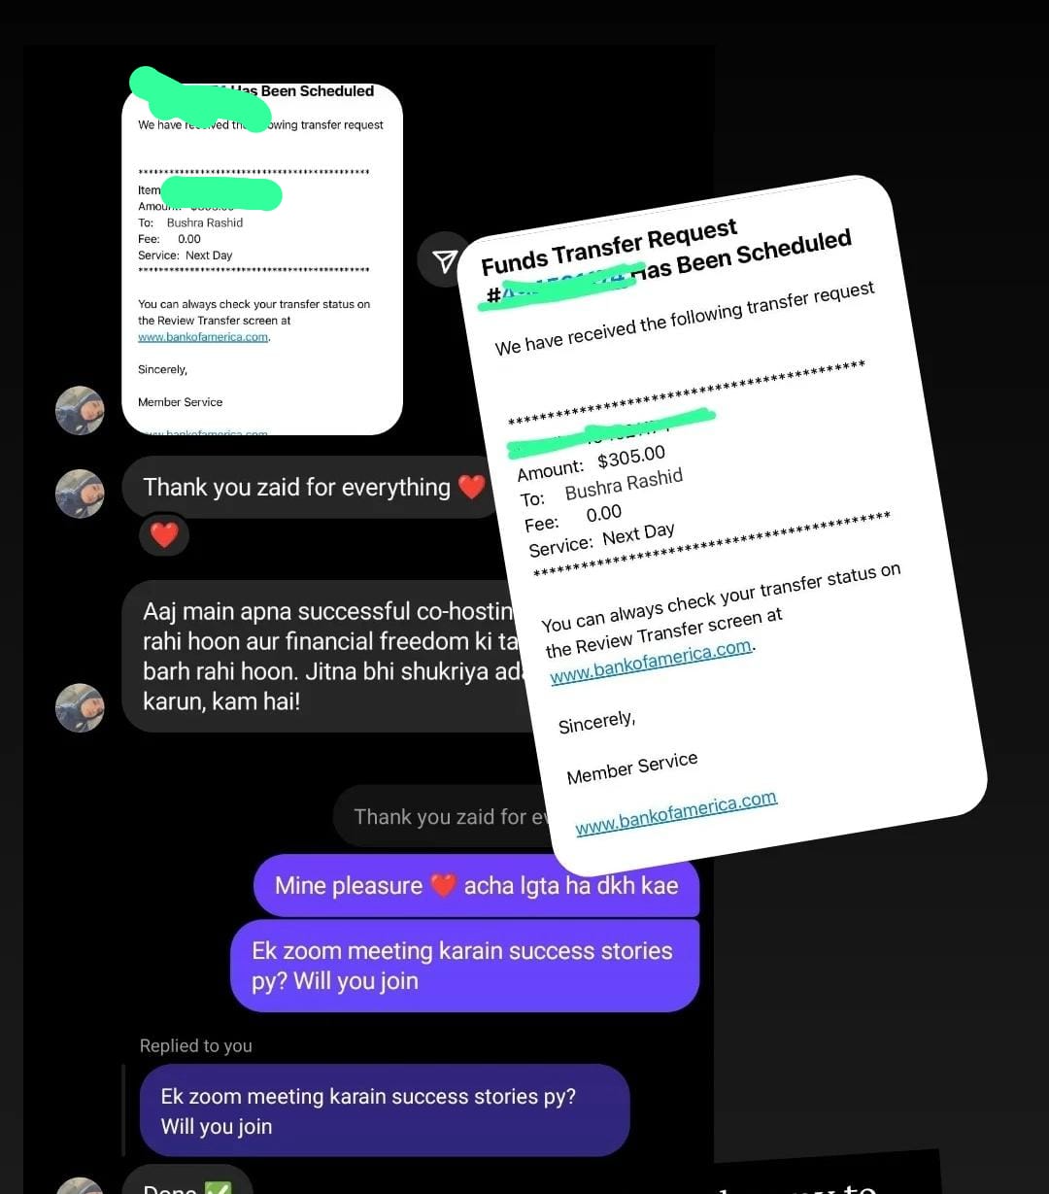The image size is (1049, 1194).
Task: Tap green checkmark emoji in Done message
Action: tap(219, 1187)
